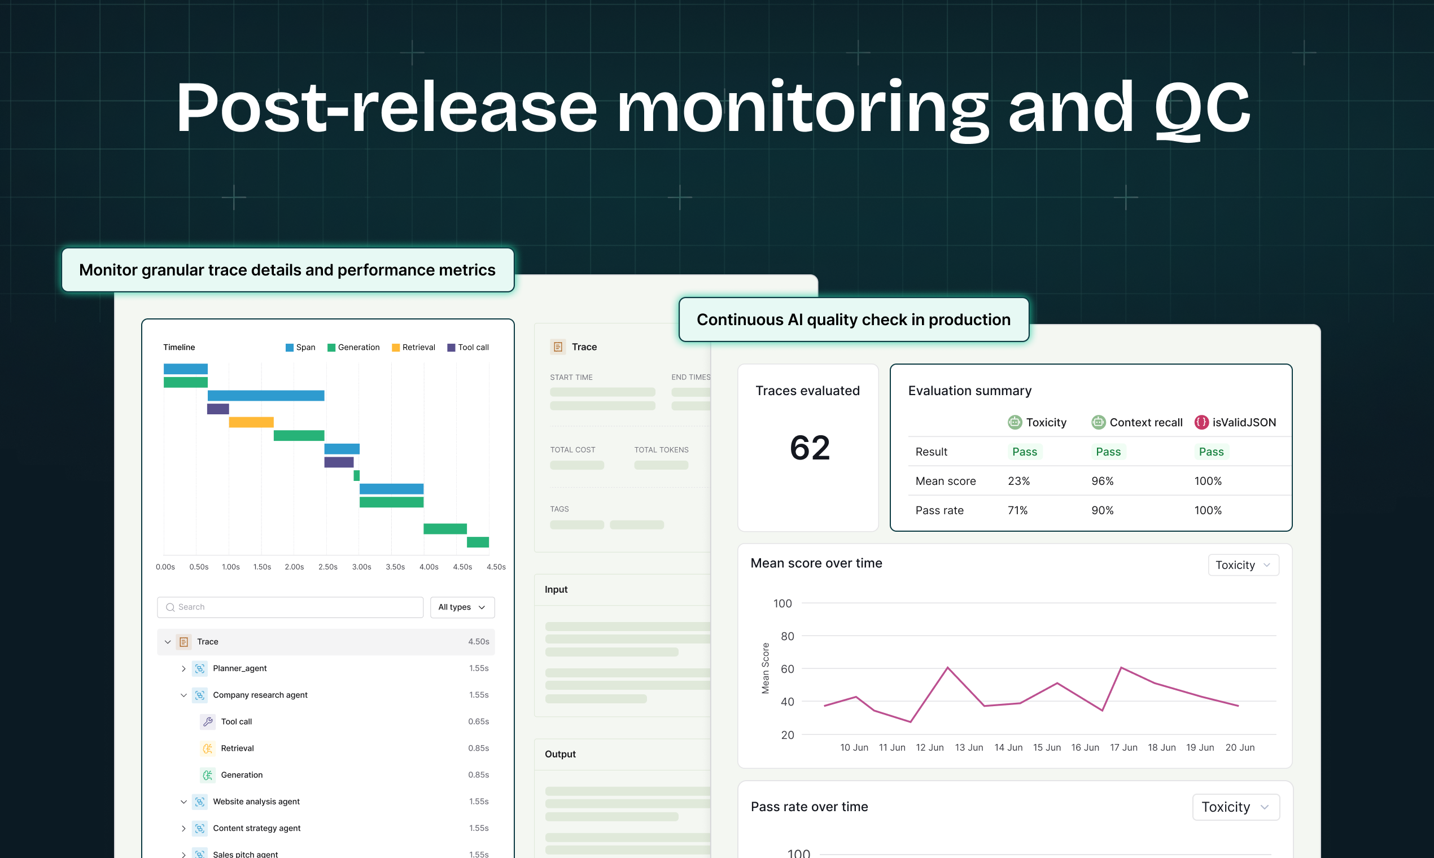Collapse the Company research agent node
The image size is (1434, 858).
(x=183, y=695)
